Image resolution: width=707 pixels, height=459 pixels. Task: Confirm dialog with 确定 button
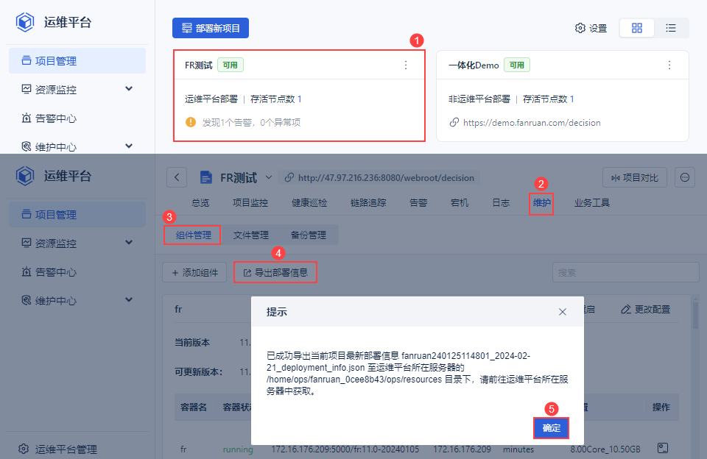coord(551,428)
